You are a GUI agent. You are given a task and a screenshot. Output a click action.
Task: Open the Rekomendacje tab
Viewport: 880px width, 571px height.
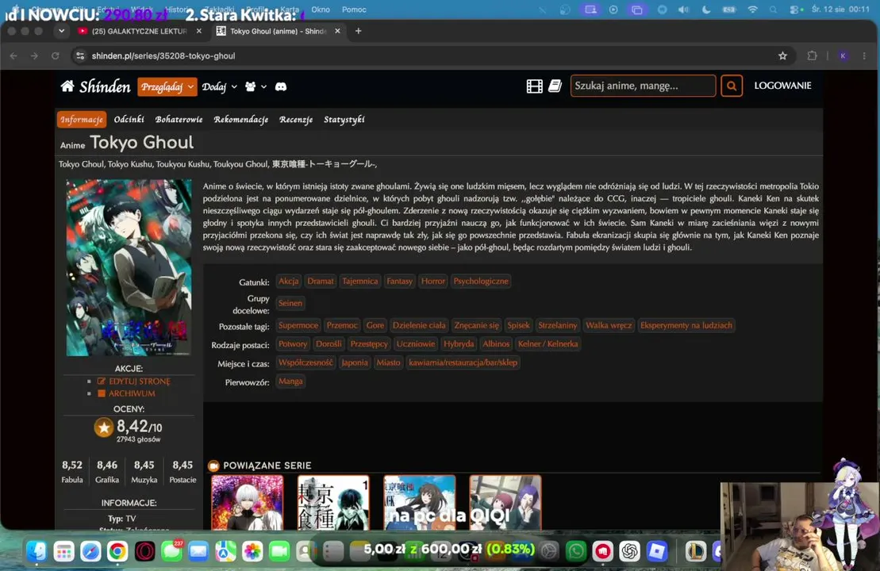(x=240, y=119)
